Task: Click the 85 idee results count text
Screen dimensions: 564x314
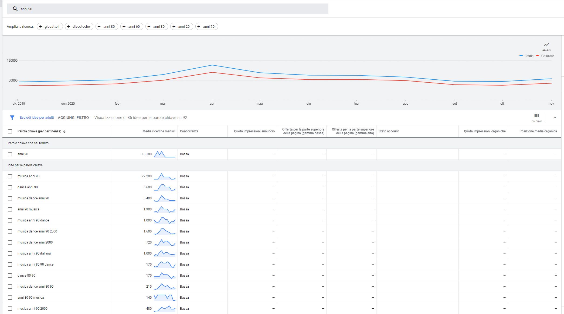Action: tap(141, 118)
